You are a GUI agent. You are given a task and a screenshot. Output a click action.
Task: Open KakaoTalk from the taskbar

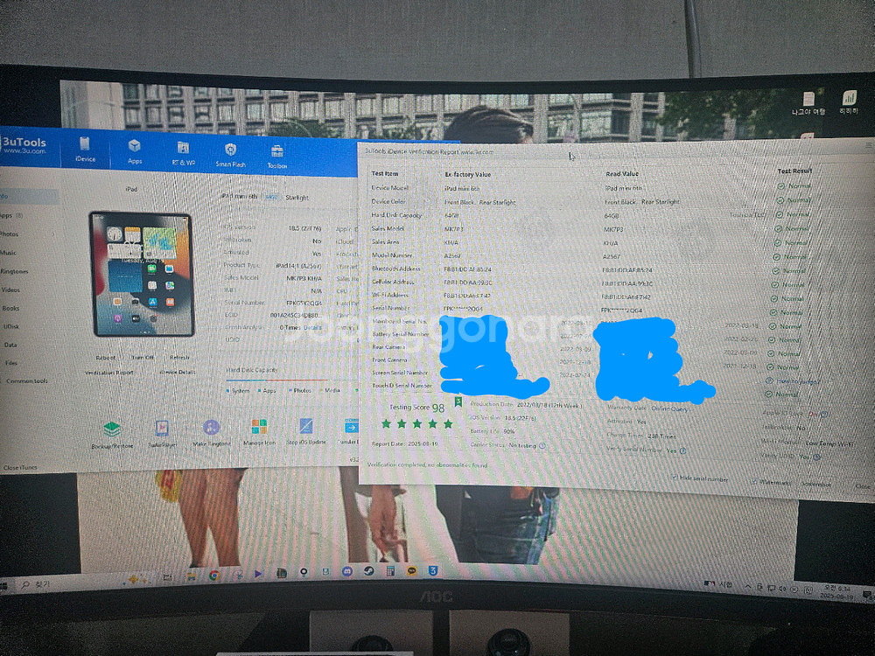pyautogui.click(x=412, y=570)
